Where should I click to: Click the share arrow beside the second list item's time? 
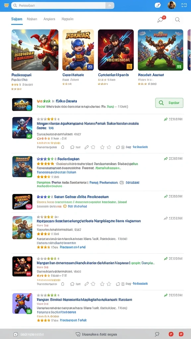(166, 159)
